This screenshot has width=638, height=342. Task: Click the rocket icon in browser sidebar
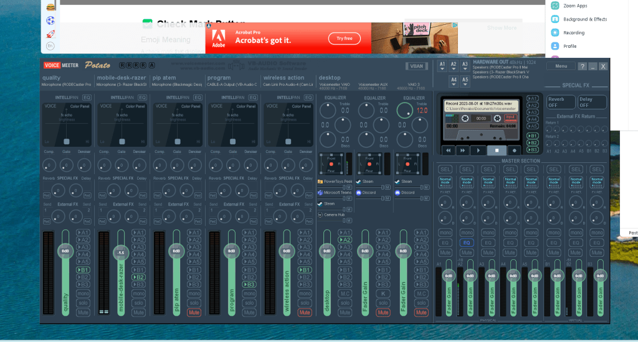pyautogui.click(x=50, y=34)
